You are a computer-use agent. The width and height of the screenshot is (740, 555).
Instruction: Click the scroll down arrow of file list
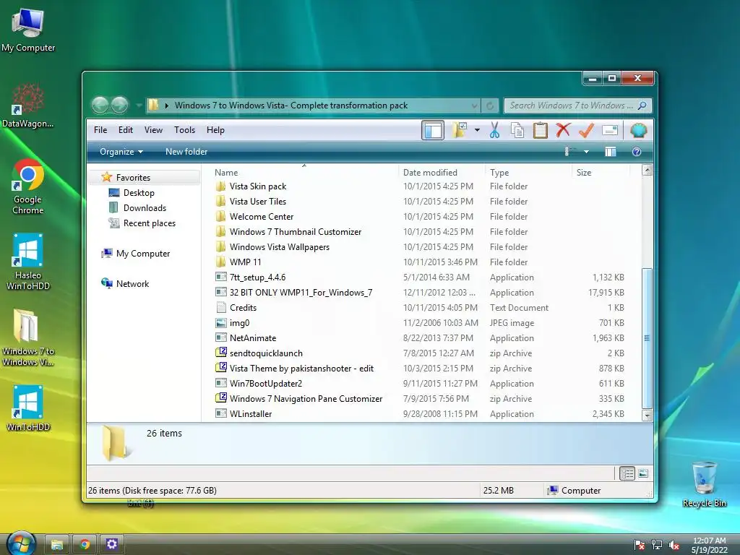click(x=647, y=416)
